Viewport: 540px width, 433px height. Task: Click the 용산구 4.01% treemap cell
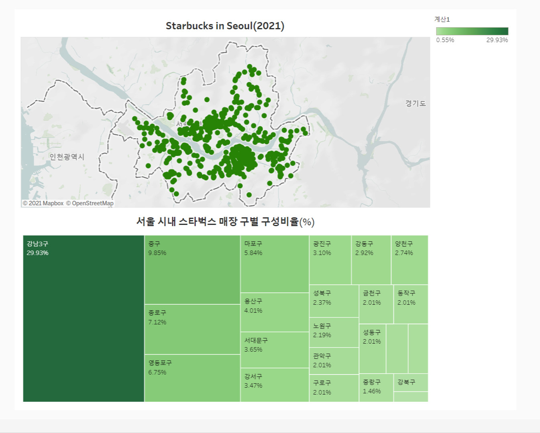tap(275, 312)
